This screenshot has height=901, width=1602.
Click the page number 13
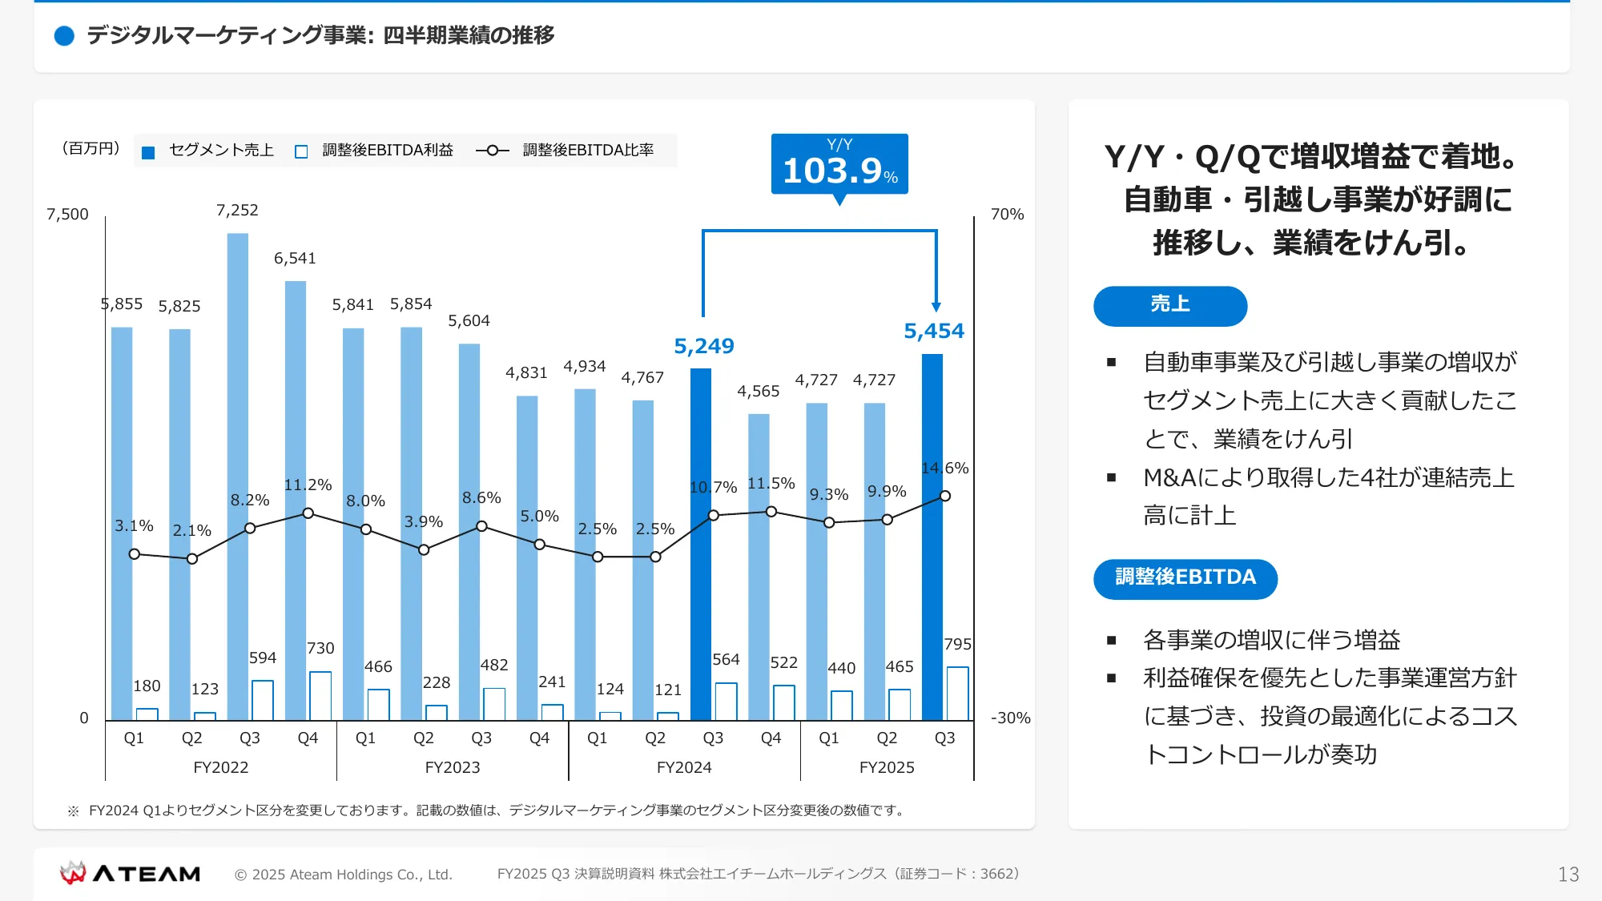tap(1568, 875)
